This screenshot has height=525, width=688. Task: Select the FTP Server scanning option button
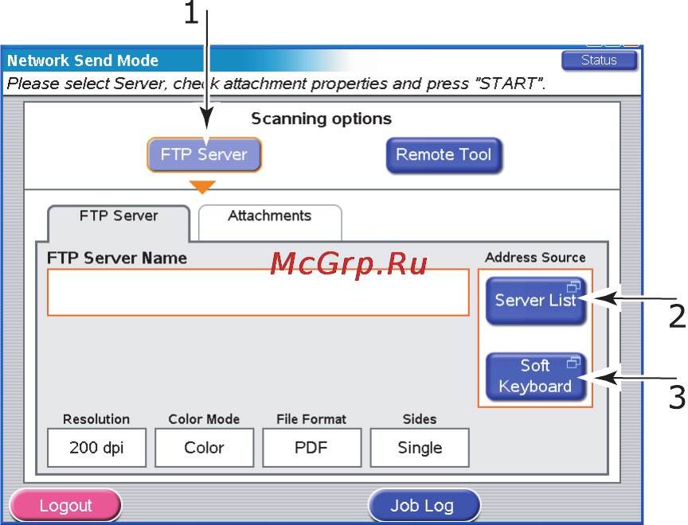click(x=204, y=154)
